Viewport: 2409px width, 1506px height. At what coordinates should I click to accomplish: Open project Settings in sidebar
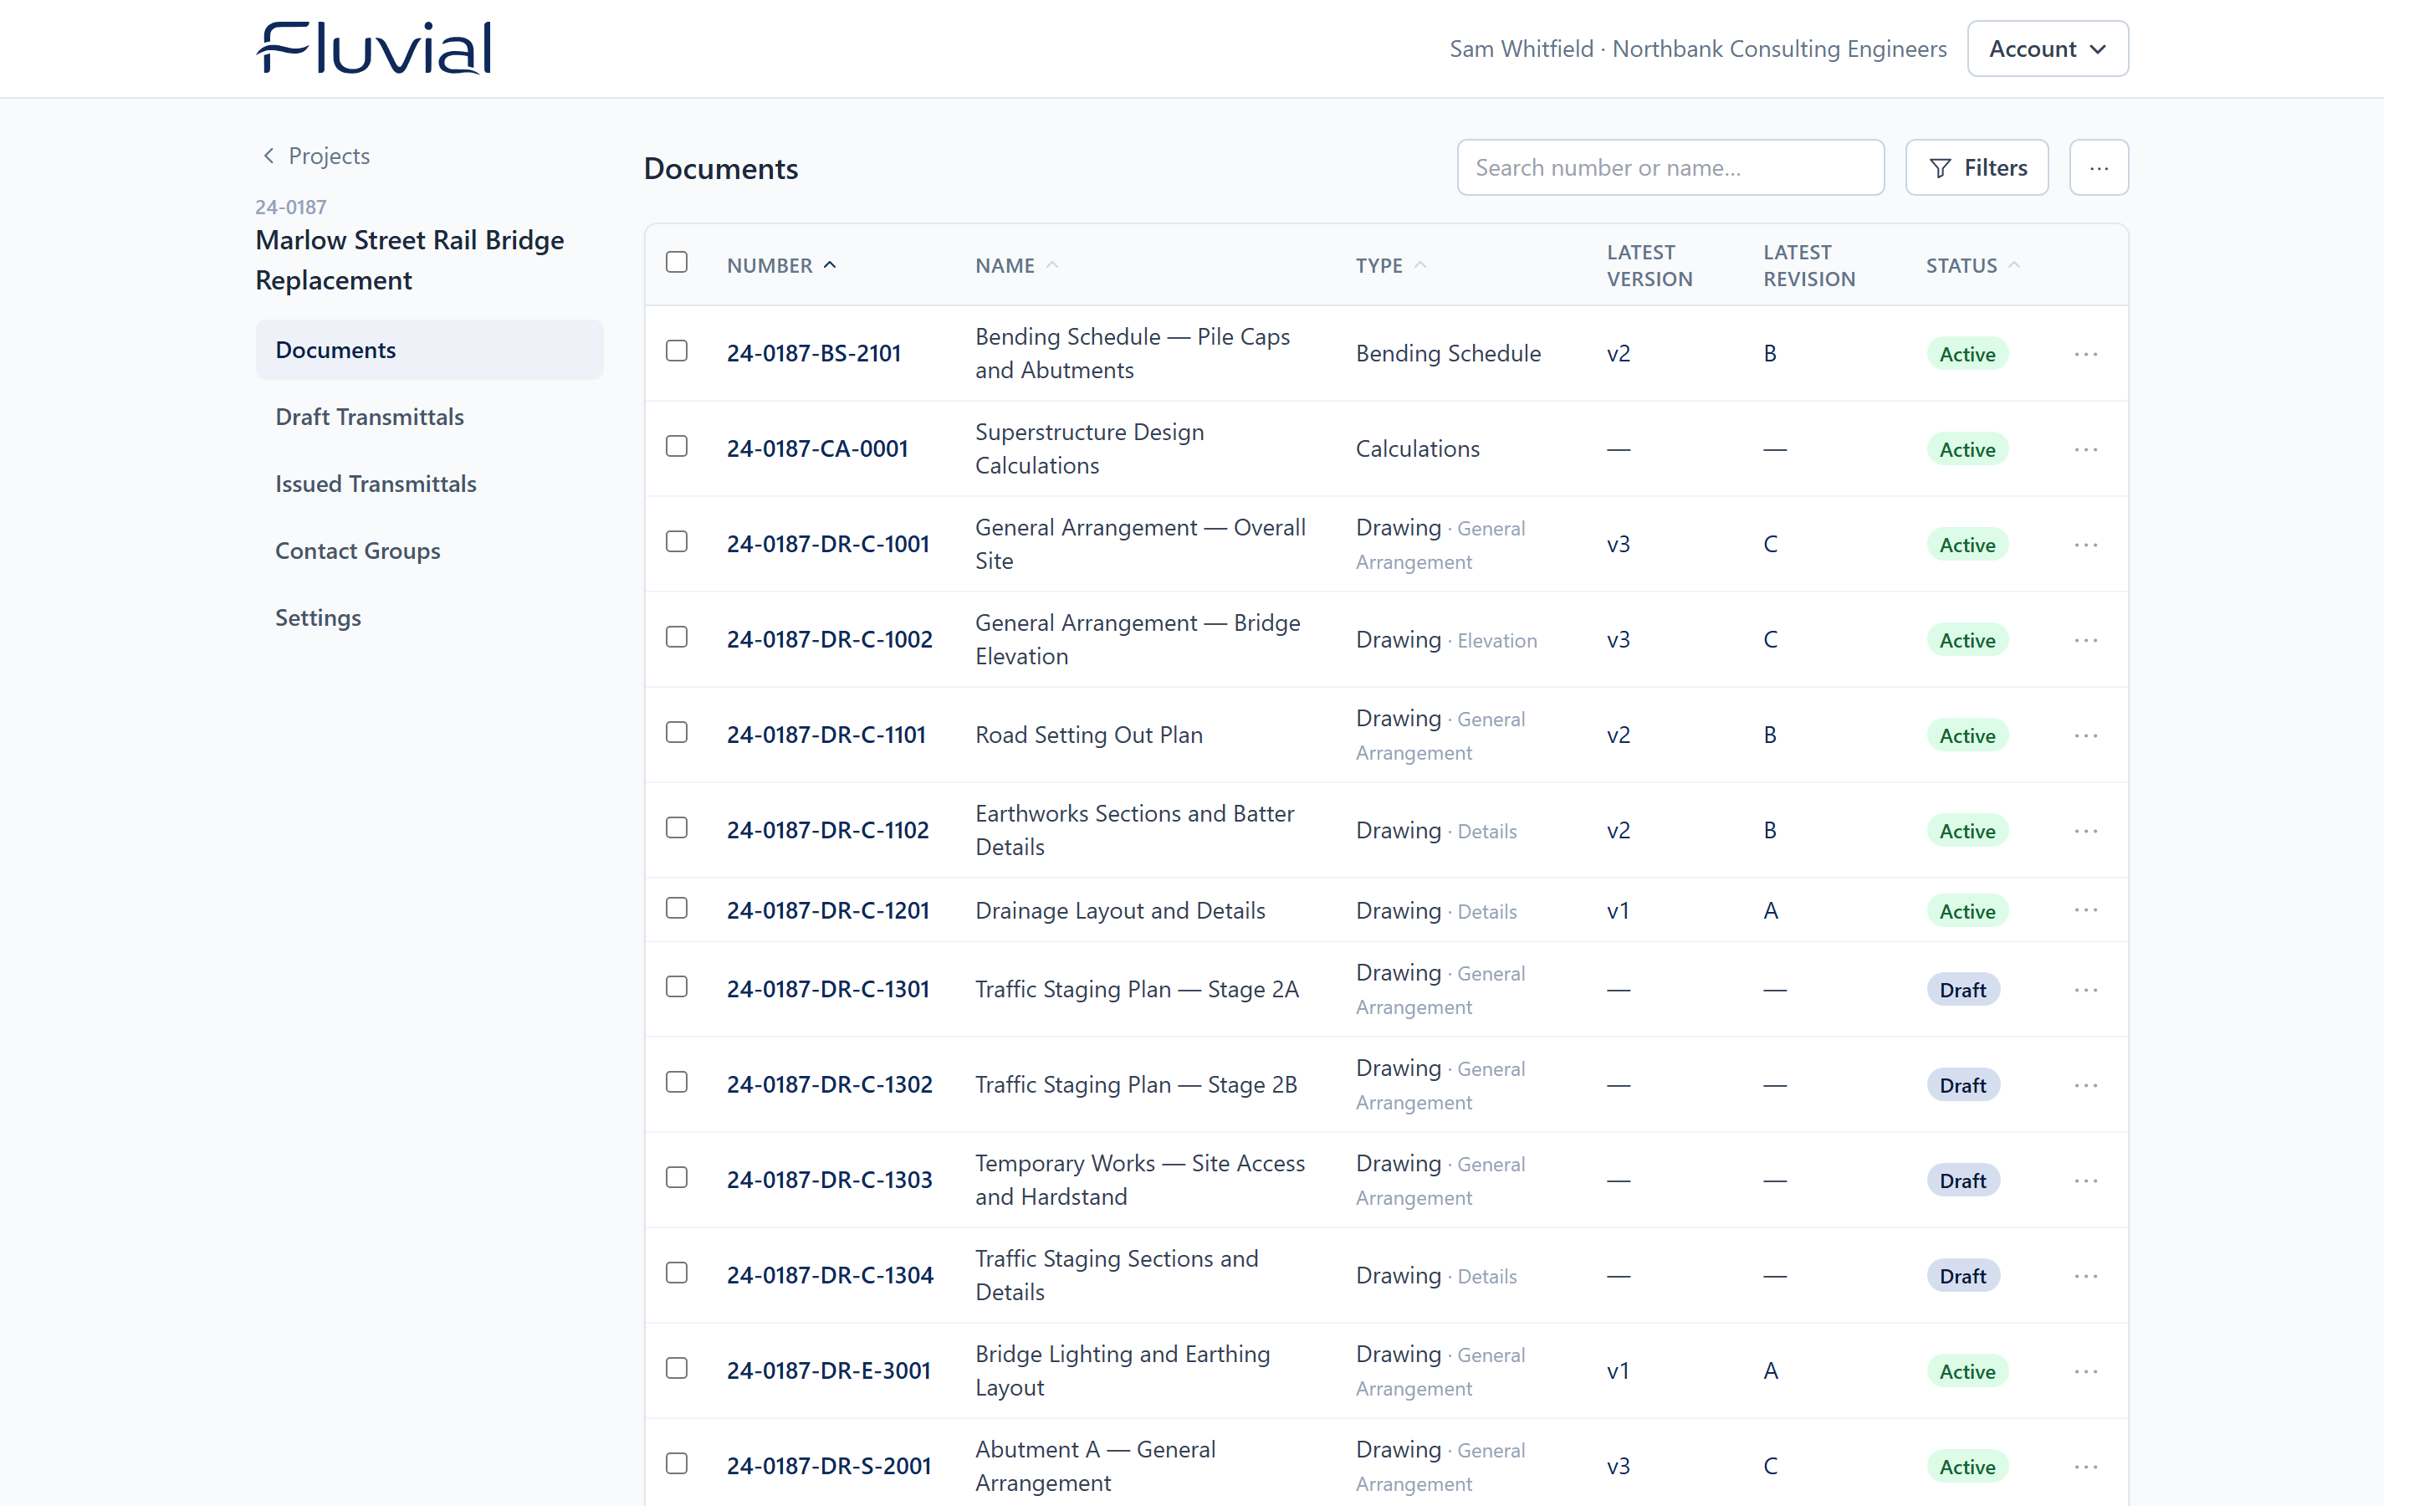[x=429, y=617]
